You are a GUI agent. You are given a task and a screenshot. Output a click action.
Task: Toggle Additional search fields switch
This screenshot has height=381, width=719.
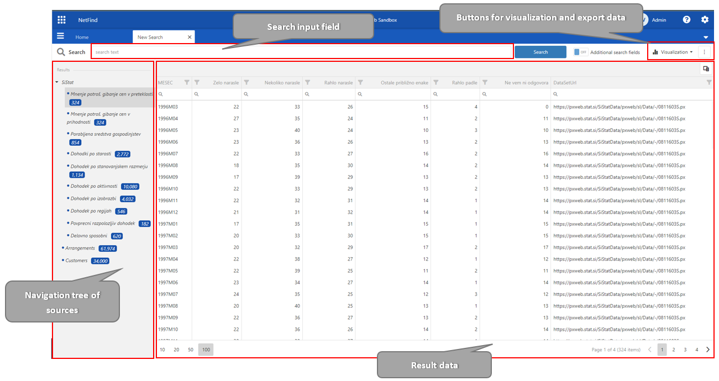pos(580,52)
